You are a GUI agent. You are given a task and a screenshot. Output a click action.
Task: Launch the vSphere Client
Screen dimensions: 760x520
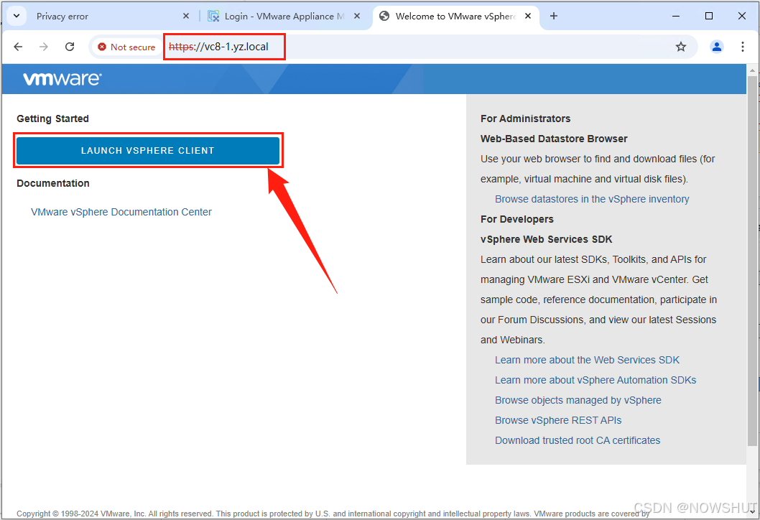[148, 151]
